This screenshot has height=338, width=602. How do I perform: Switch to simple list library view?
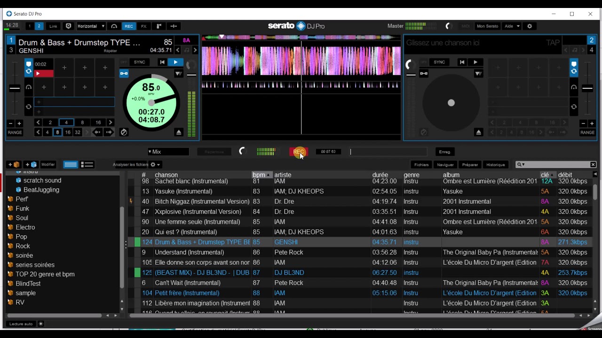(x=71, y=165)
